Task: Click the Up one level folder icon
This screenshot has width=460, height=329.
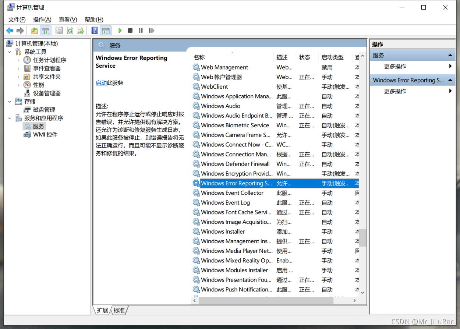Action: 35,31
